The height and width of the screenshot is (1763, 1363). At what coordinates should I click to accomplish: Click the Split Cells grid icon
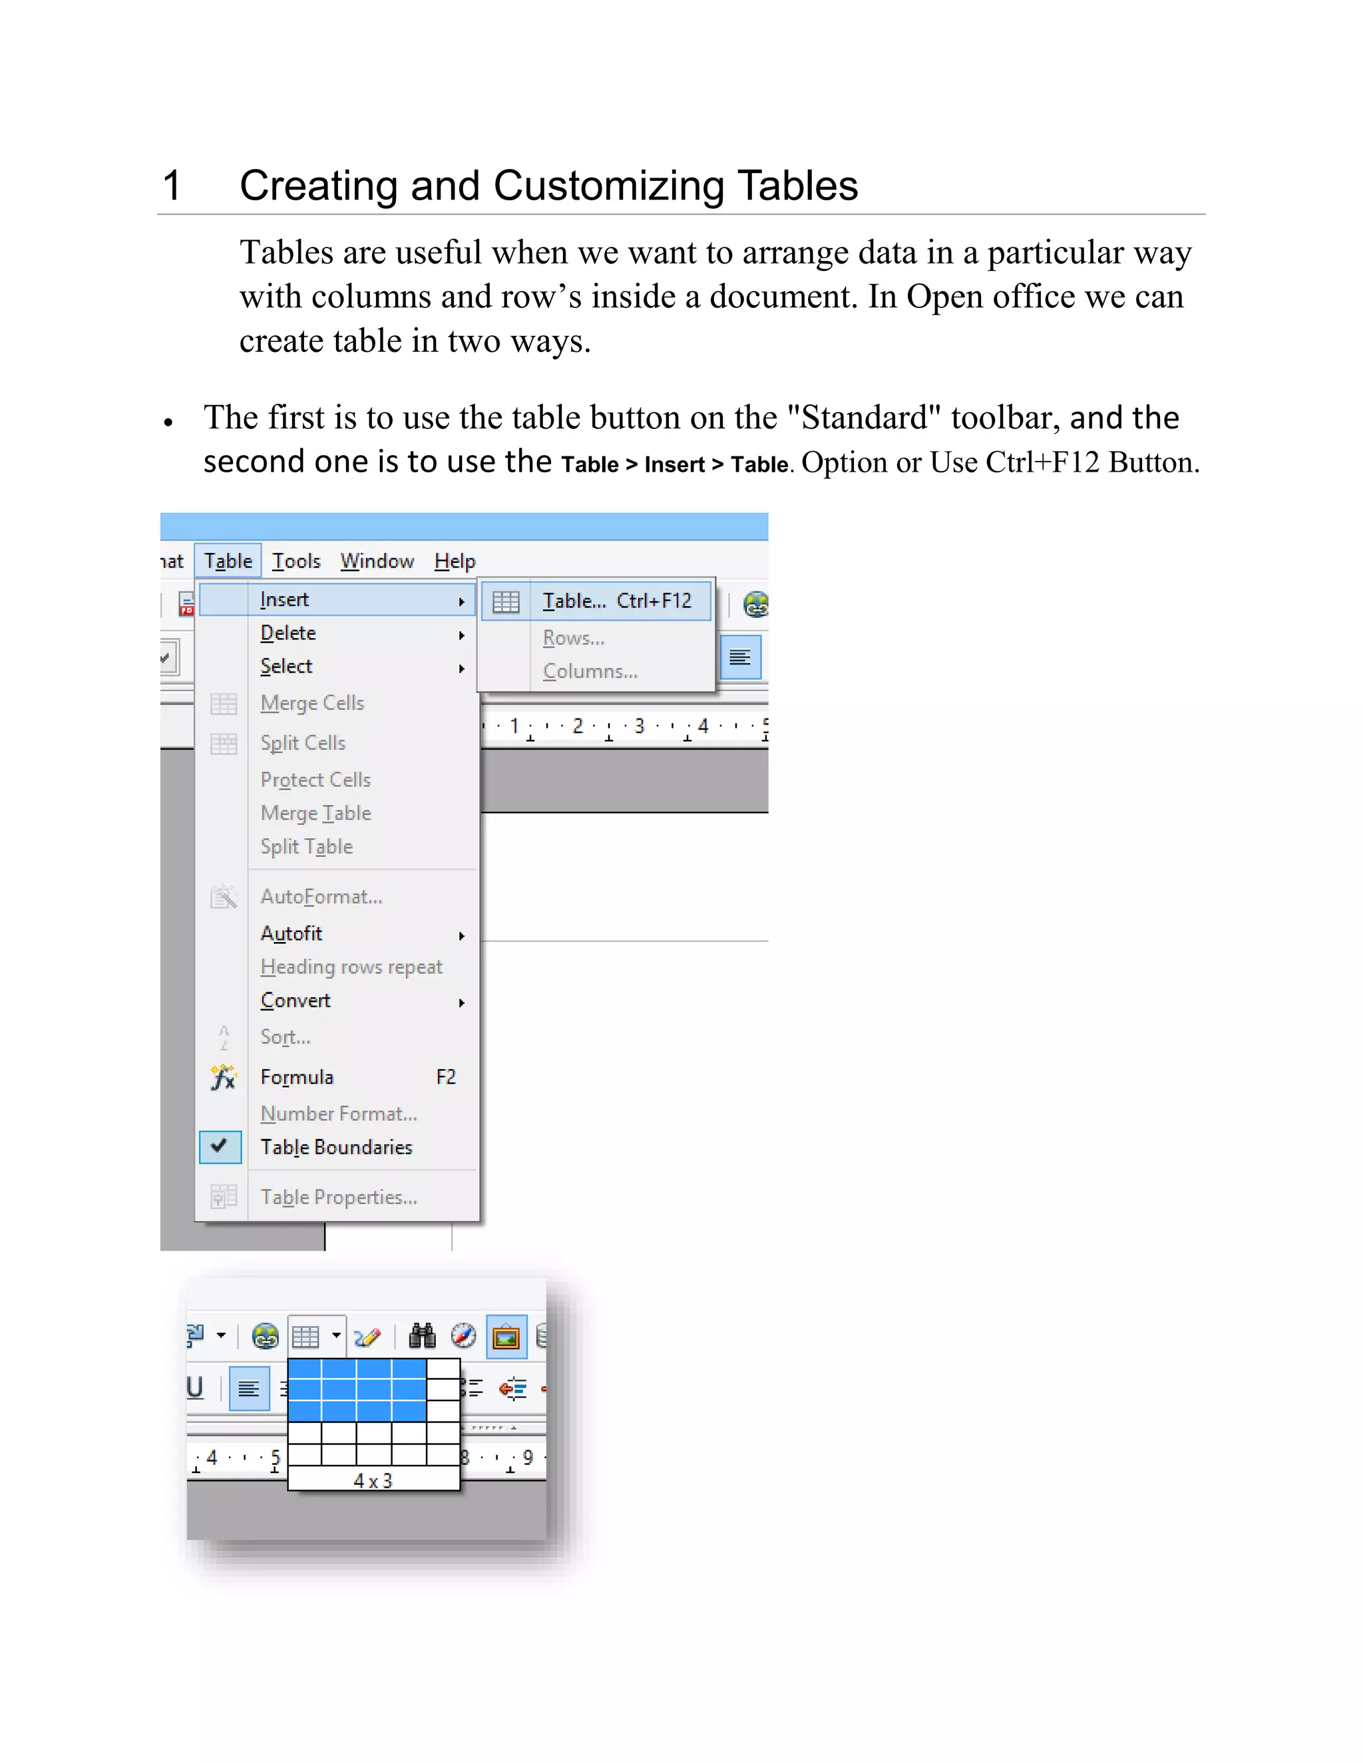(x=224, y=744)
